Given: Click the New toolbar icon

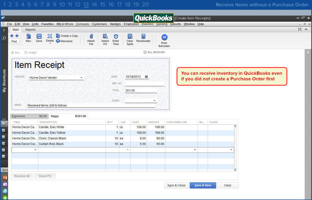Looking at the screenshot, I should 28,36.
